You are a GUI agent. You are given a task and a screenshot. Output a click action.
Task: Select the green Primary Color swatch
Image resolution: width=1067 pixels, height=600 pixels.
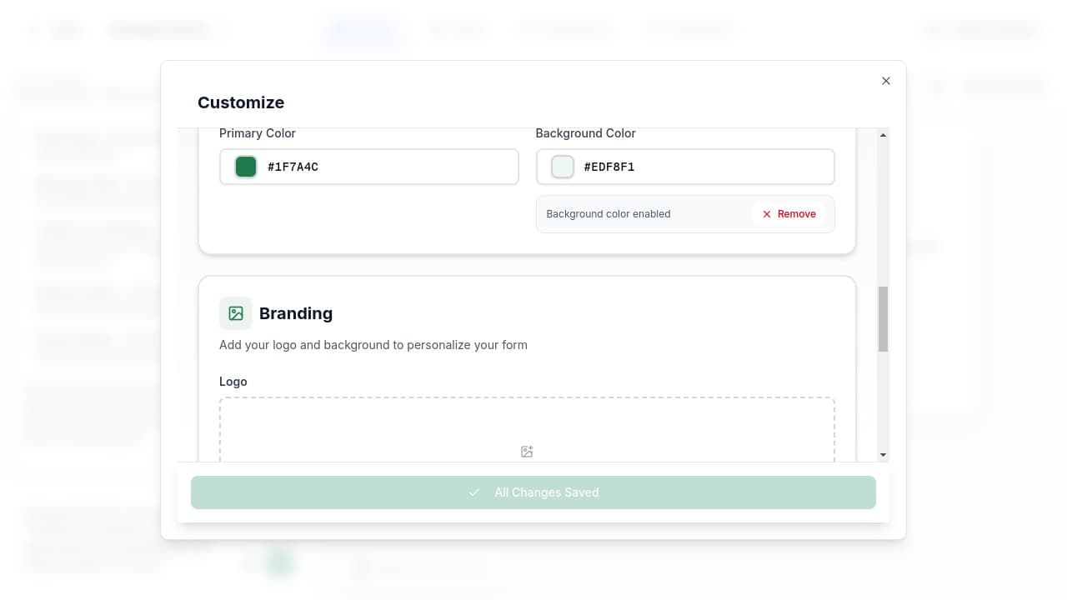coord(245,167)
